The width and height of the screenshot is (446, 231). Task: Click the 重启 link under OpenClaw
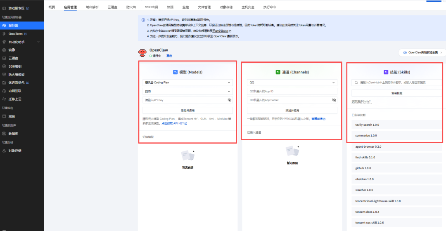[169, 56]
